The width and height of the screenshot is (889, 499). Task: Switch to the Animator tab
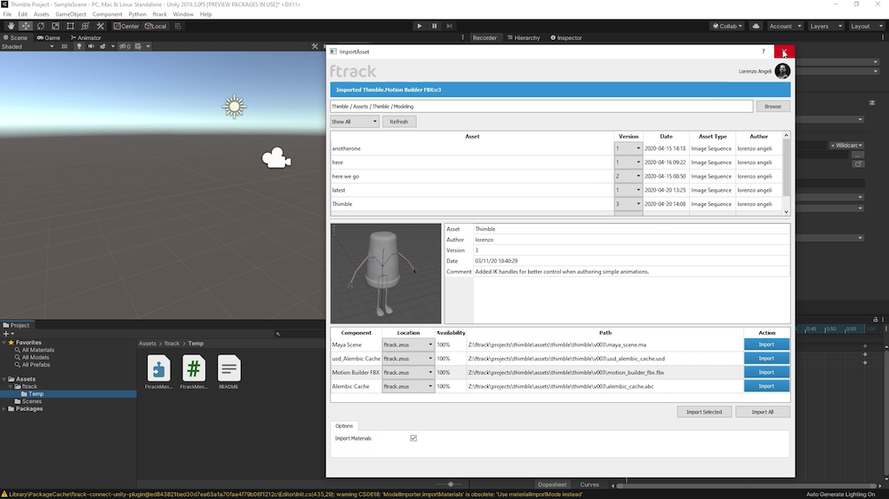coord(85,38)
